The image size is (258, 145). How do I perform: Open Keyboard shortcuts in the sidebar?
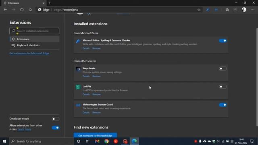coord(34,45)
